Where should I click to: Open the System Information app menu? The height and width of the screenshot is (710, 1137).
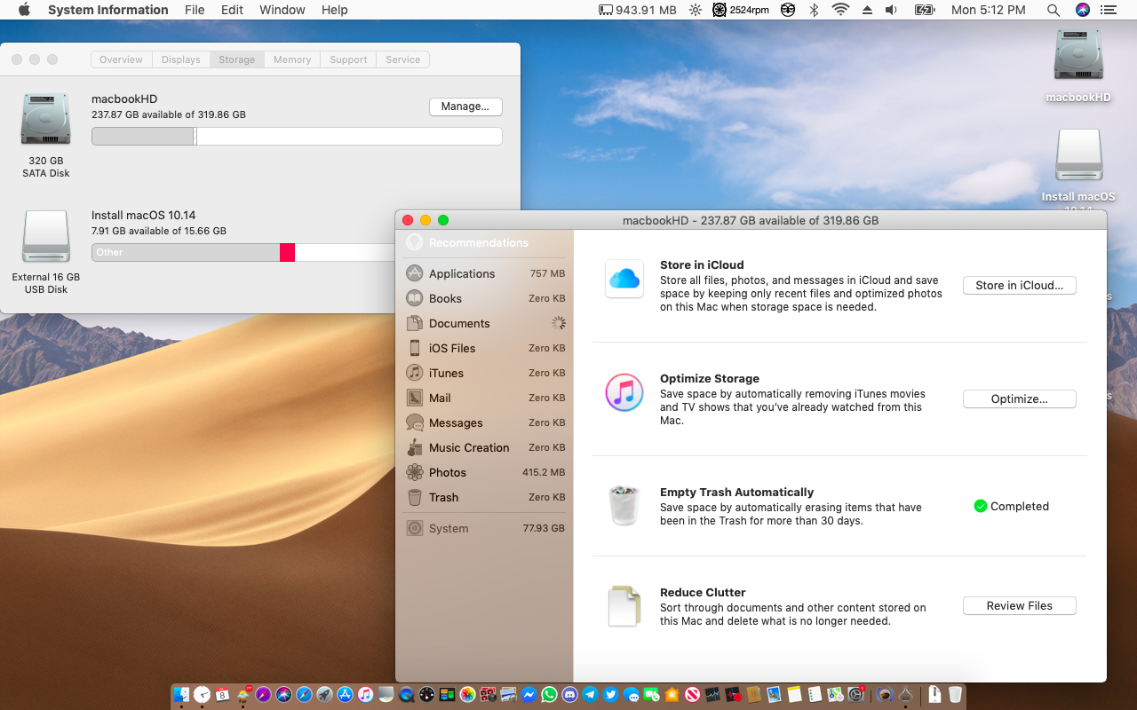coord(108,10)
